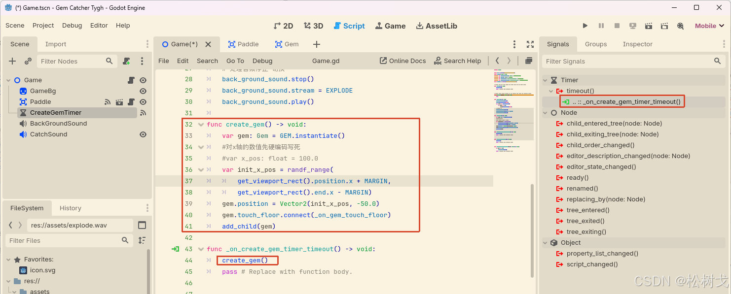This screenshot has width=731, height=294.
Task: Fold the _on_create_gem_timer_timeout function
Action: click(x=201, y=249)
